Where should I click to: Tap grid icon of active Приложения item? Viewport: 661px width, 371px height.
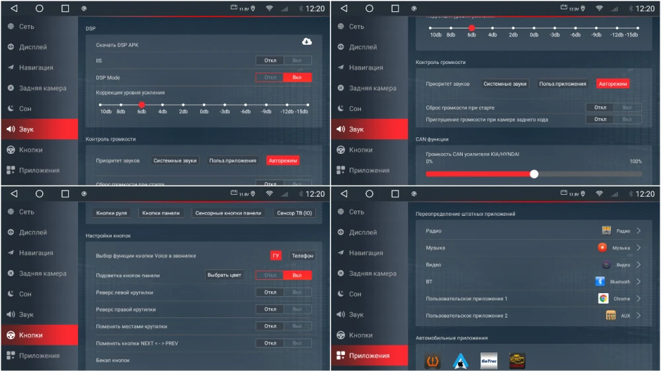pos(340,355)
